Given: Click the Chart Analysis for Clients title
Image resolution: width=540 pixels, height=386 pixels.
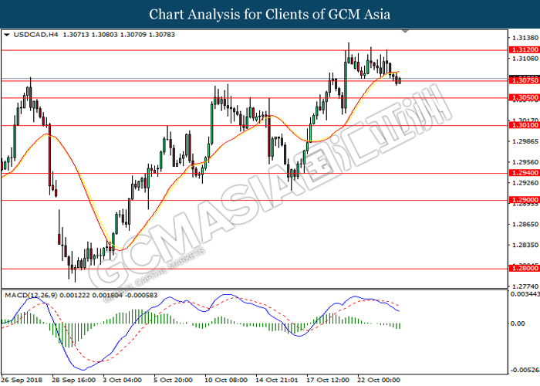Looking at the screenshot, I should tap(270, 15).
